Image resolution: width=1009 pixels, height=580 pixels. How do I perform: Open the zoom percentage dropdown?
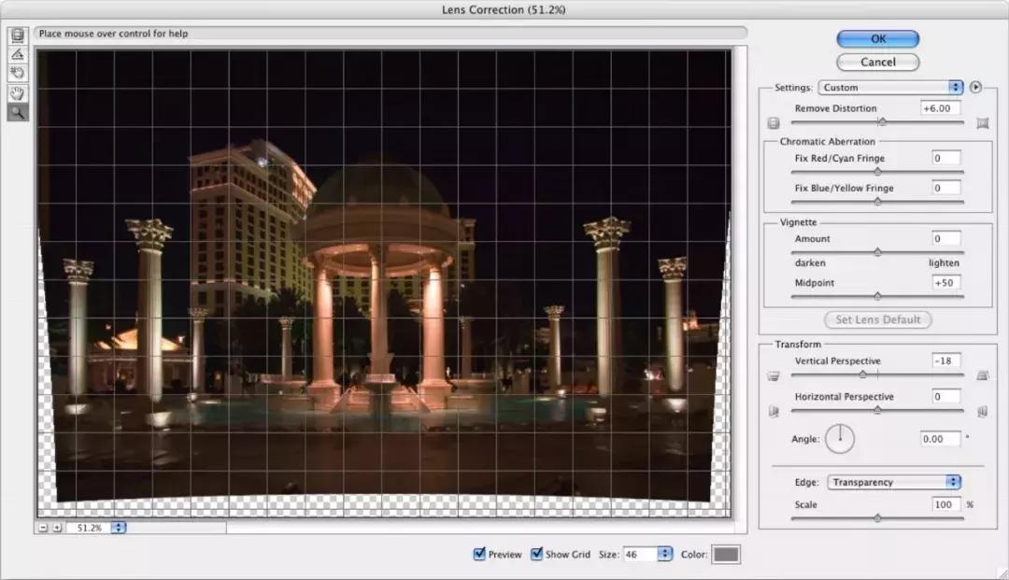click(x=118, y=528)
